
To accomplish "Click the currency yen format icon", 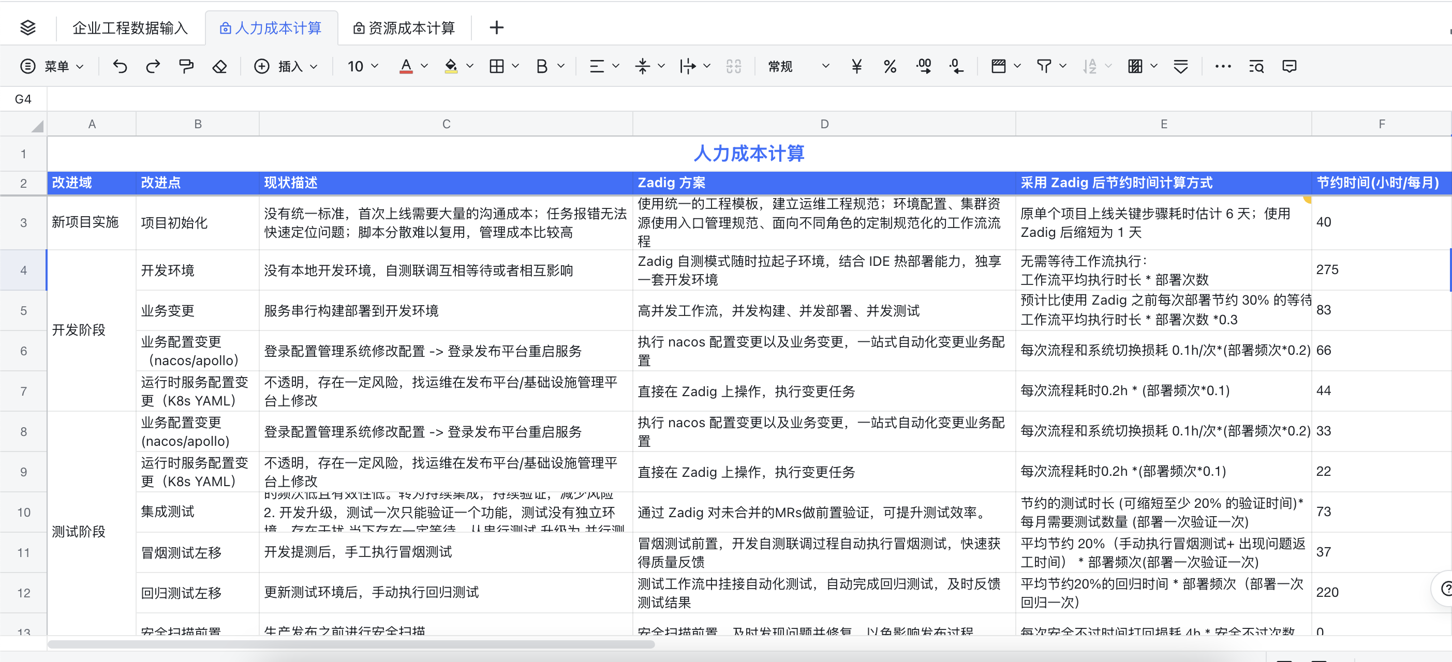I will coord(856,67).
